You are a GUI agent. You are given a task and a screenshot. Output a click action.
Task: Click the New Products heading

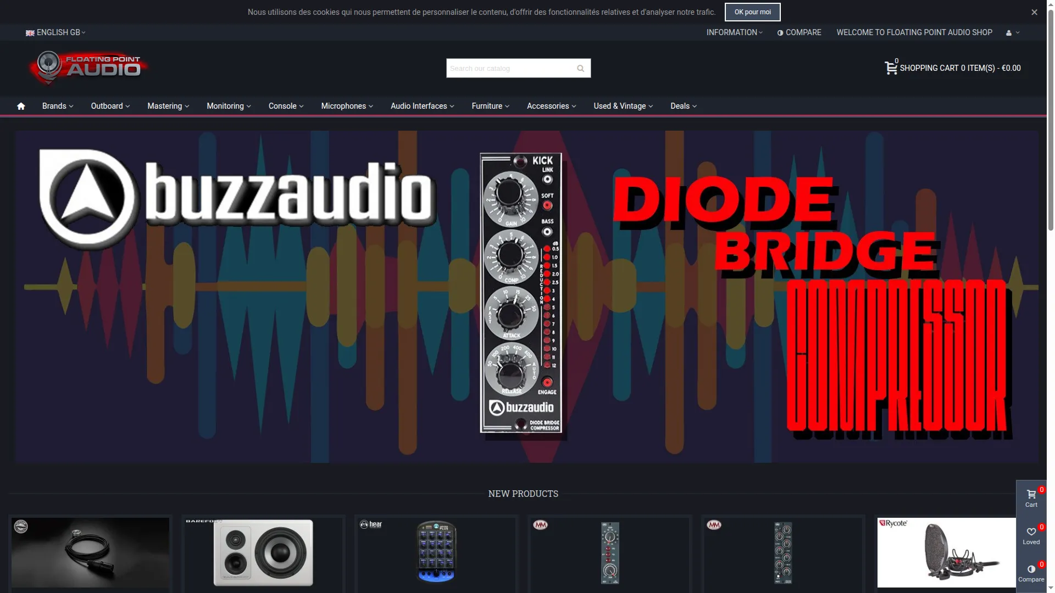(523, 494)
